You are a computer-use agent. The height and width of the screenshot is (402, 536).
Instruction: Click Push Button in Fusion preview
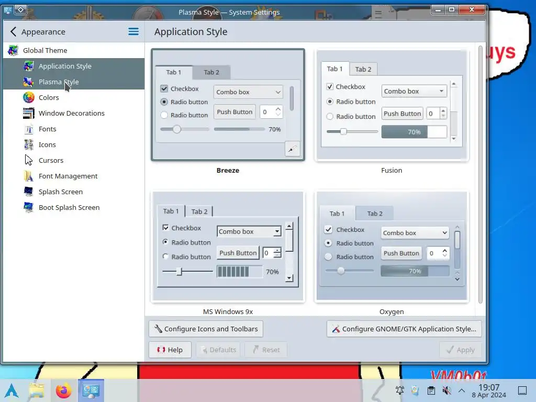tap(403, 114)
